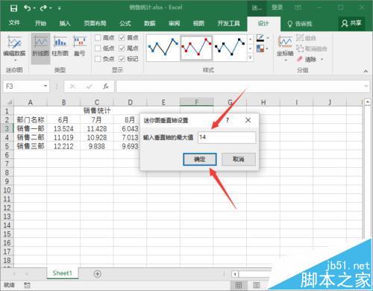Click the 告诉我 lightbulb search box
Viewport: 373px width, 291px height.
point(300,24)
